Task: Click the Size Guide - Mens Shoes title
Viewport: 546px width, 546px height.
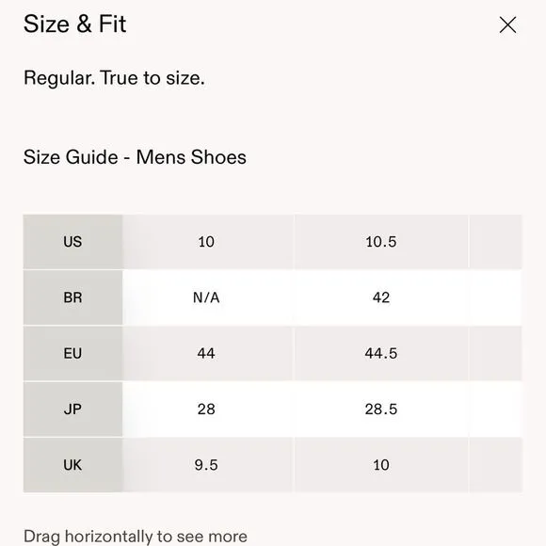Action: (135, 157)
